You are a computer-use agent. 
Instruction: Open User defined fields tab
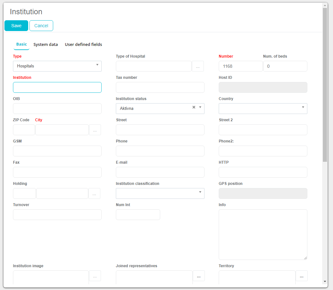[83, 45]
